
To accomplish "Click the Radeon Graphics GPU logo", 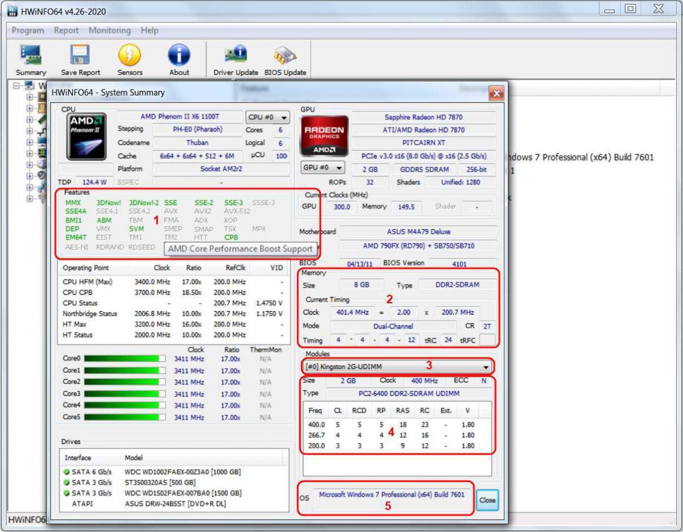I will click(324, 136).
